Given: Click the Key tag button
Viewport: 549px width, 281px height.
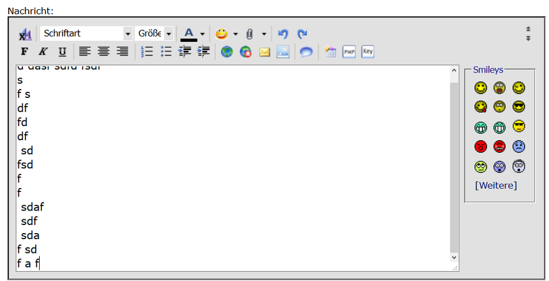Looking at the screenshot, I should (367, 52).
